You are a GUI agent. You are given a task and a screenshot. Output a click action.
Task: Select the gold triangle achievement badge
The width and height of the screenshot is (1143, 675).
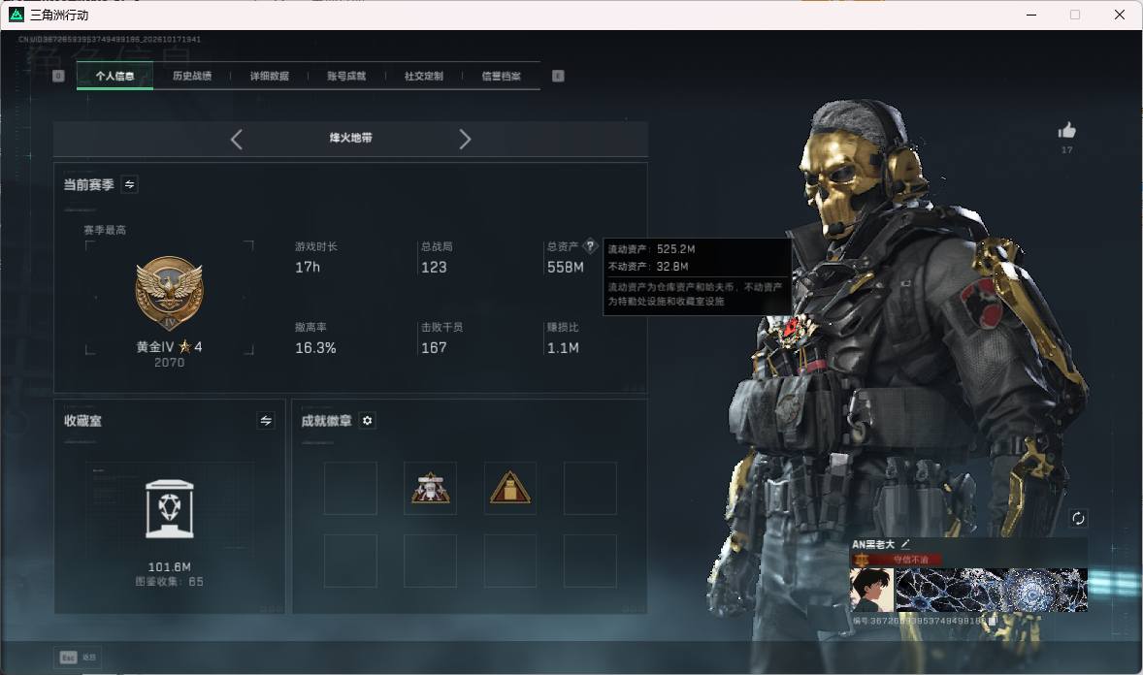tap(510, 488)
